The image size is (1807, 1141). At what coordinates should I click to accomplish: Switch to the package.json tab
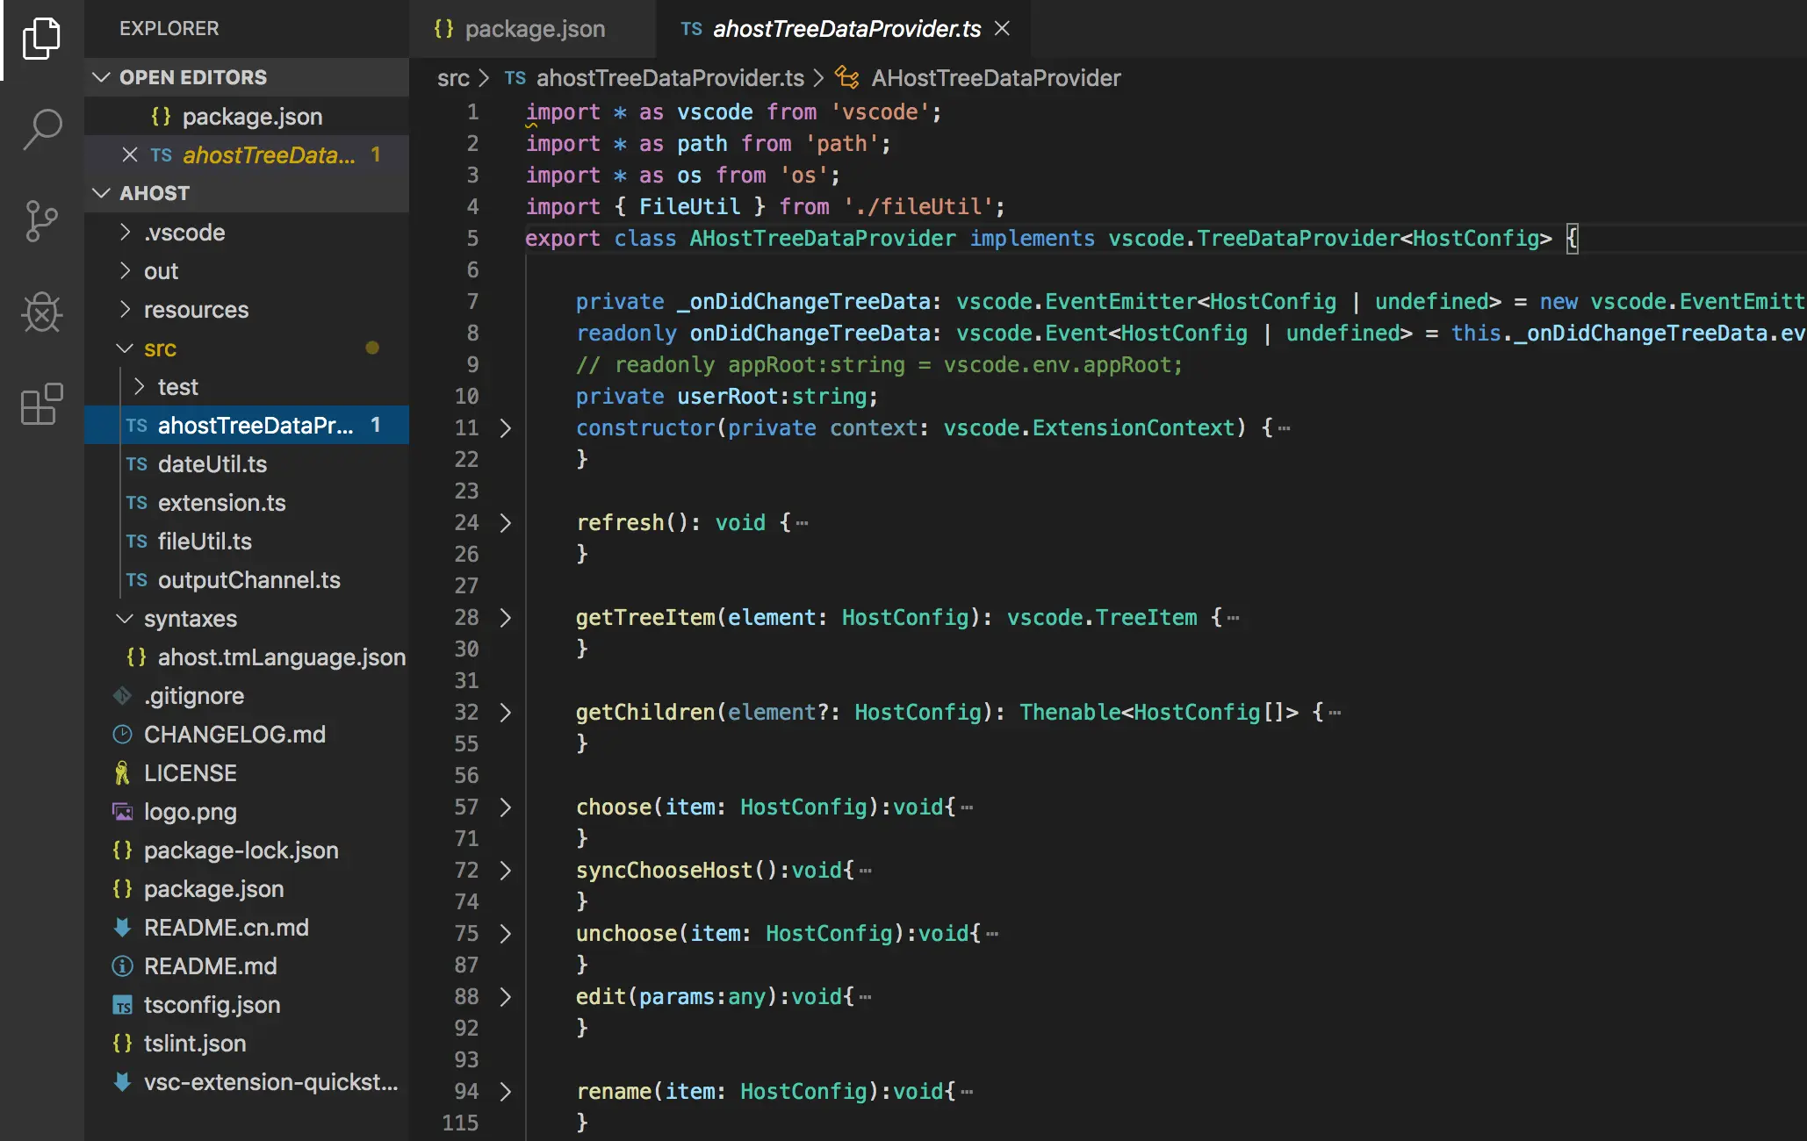click(533, 29)
